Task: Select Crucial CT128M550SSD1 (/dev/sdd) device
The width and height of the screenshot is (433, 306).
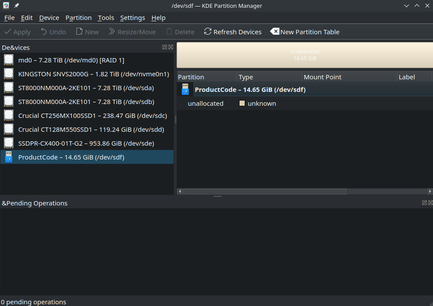Action: point(87,129)
